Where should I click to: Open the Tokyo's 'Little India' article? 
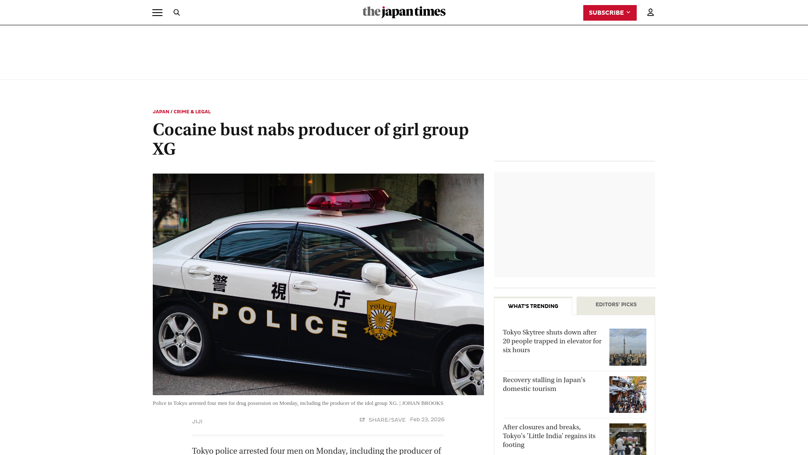(549, 436)
